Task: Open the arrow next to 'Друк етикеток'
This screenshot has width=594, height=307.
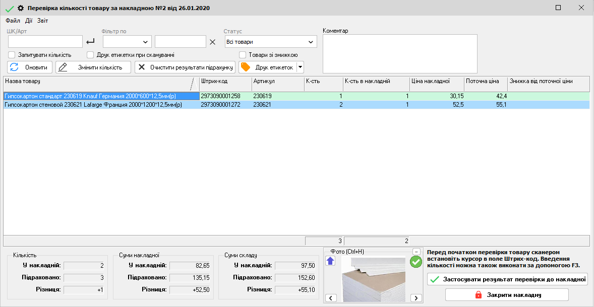Action: 301,67
